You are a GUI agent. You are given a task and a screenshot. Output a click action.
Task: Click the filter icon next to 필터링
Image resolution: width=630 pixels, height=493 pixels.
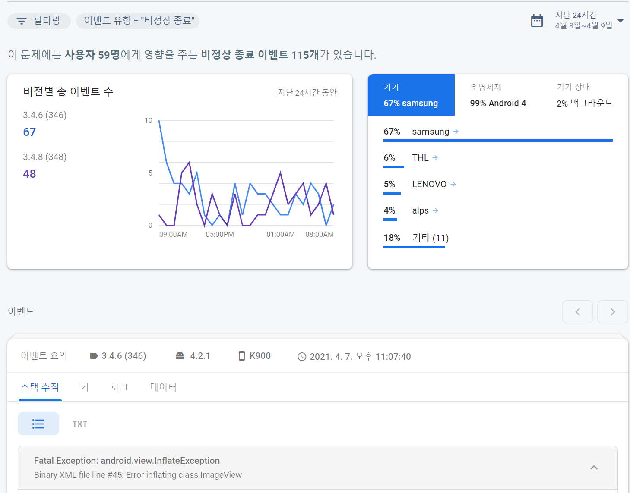pos(22,21)
